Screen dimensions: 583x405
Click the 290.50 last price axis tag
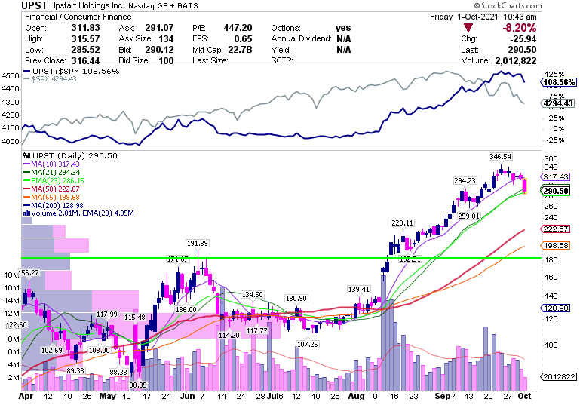[556, 191]
